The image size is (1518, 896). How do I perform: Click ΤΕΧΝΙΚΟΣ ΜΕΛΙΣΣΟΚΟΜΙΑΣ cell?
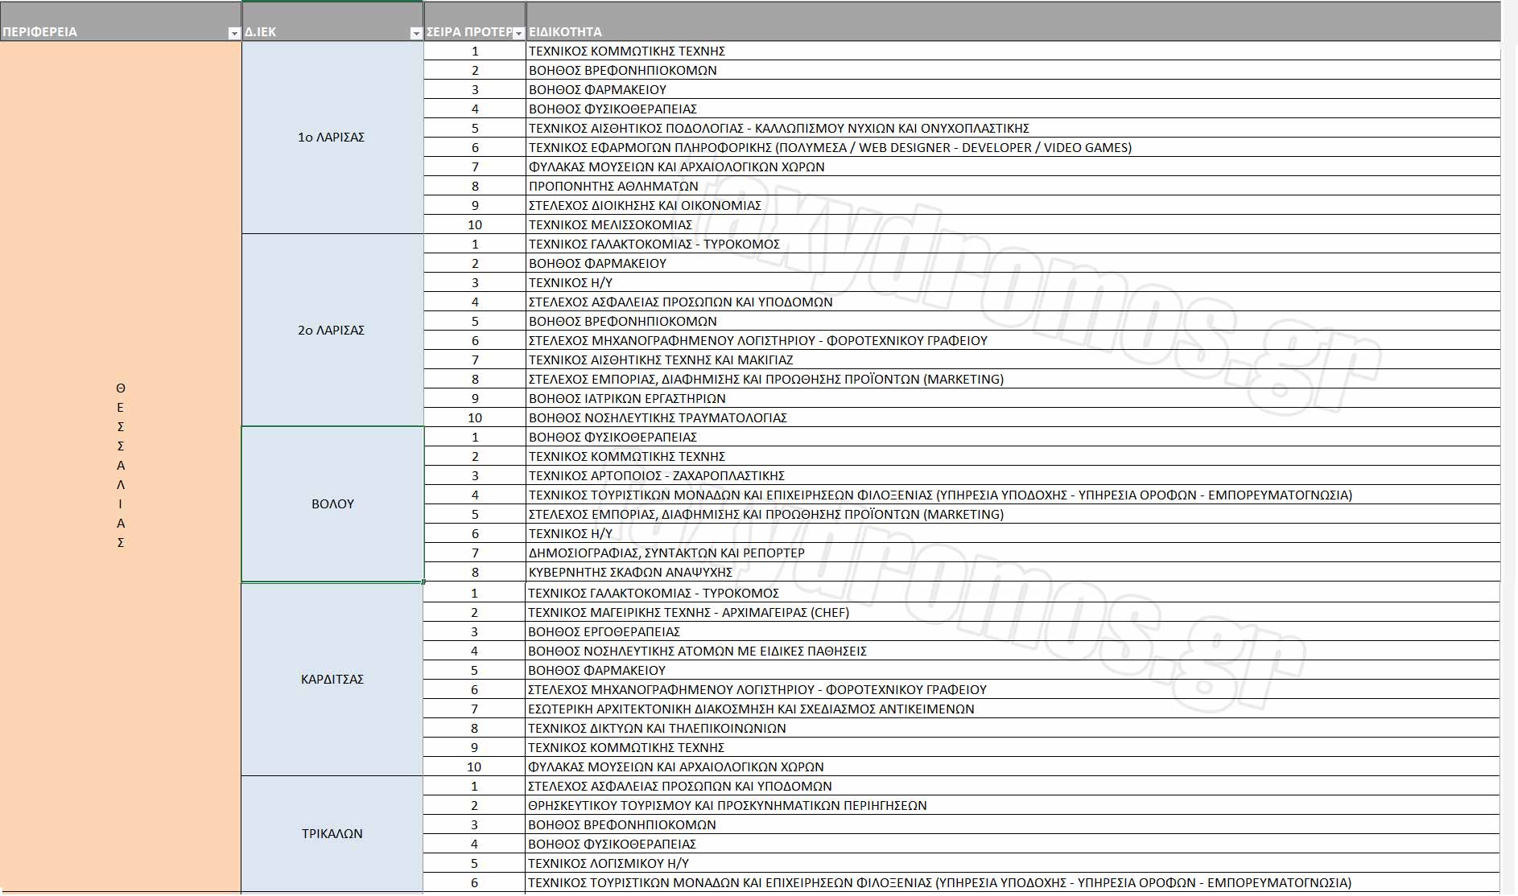click(1013, 224)
